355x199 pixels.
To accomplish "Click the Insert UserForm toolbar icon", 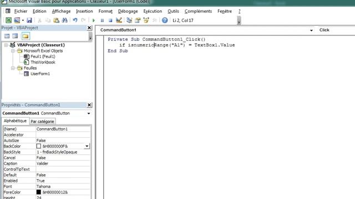I will pyautogui.click(x=17, y=20).
